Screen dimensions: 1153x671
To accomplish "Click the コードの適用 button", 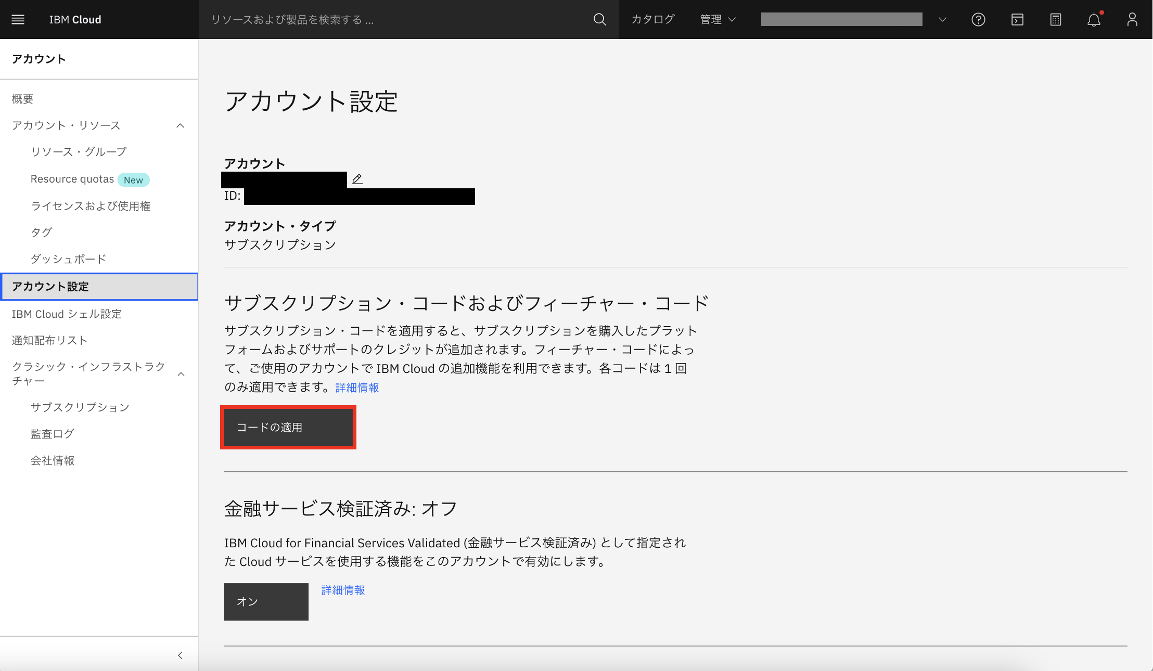I will tap(288, 427).
